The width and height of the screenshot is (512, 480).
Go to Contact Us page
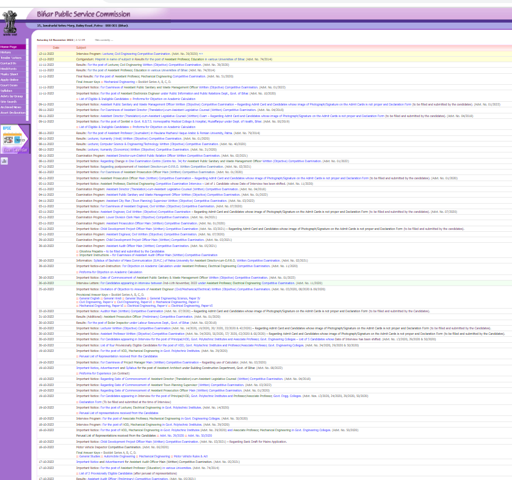click(x=9, y=63)
